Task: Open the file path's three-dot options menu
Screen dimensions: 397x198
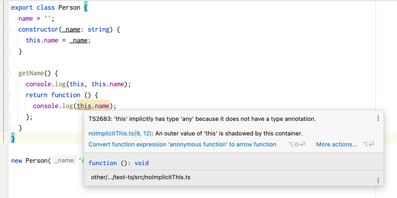Action: pyautogui.click(x=378, y=181)
